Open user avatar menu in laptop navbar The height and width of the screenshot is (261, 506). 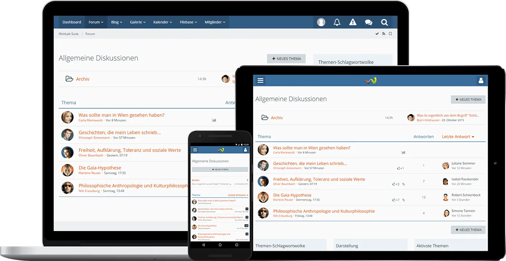pyautogui.click(x=321, y=22)
